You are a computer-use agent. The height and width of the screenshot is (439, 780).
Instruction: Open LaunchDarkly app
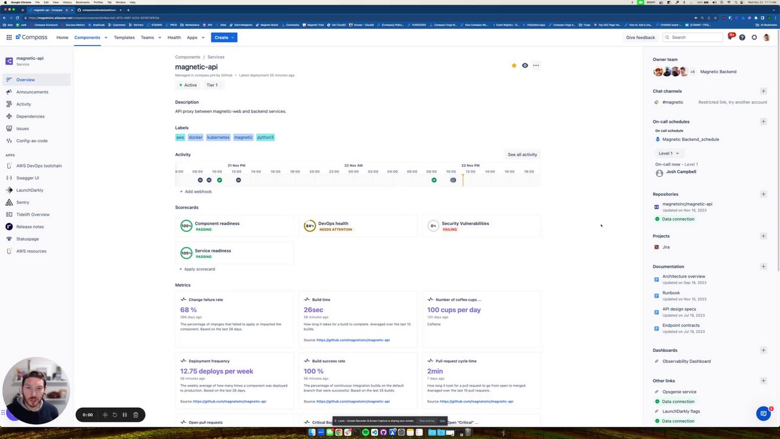pos(29,190)
